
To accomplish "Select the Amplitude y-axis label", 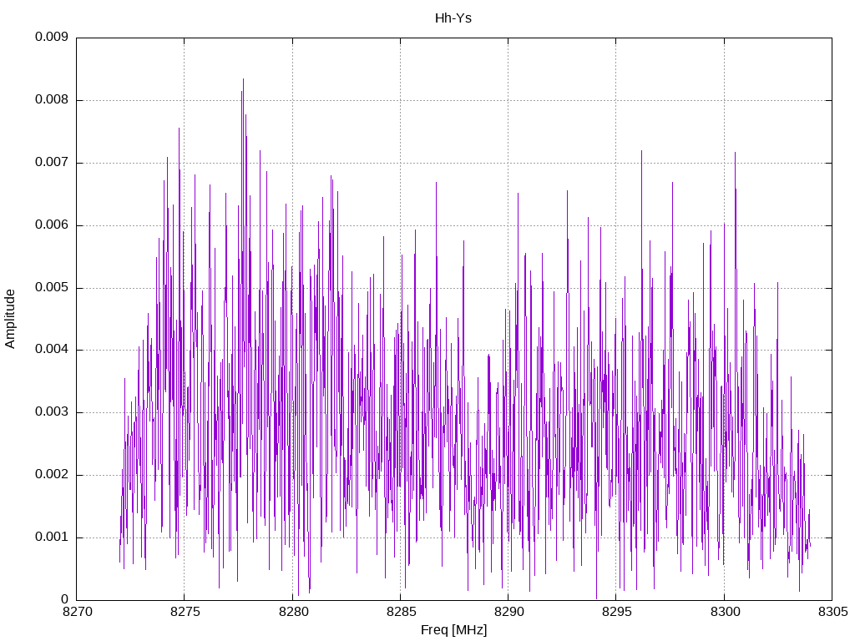I will pyautogui.click(x=10, y=319).
